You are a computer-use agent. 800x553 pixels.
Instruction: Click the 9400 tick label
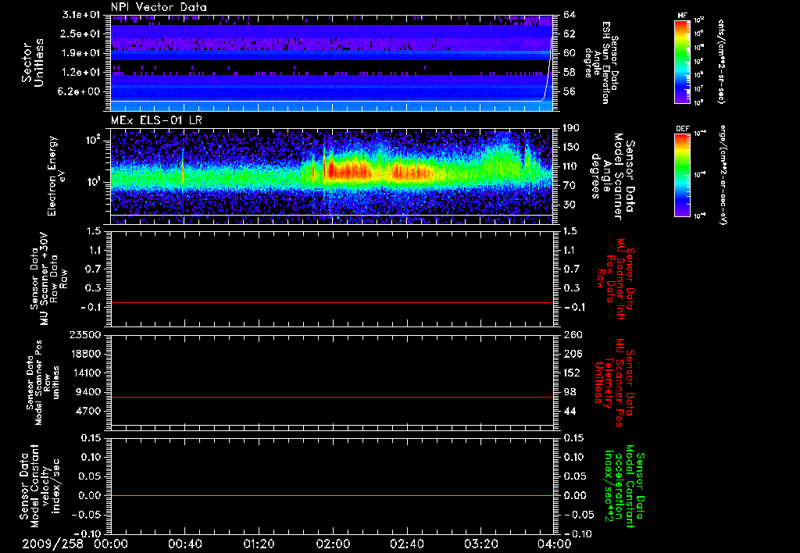click(x=87, y=392)
